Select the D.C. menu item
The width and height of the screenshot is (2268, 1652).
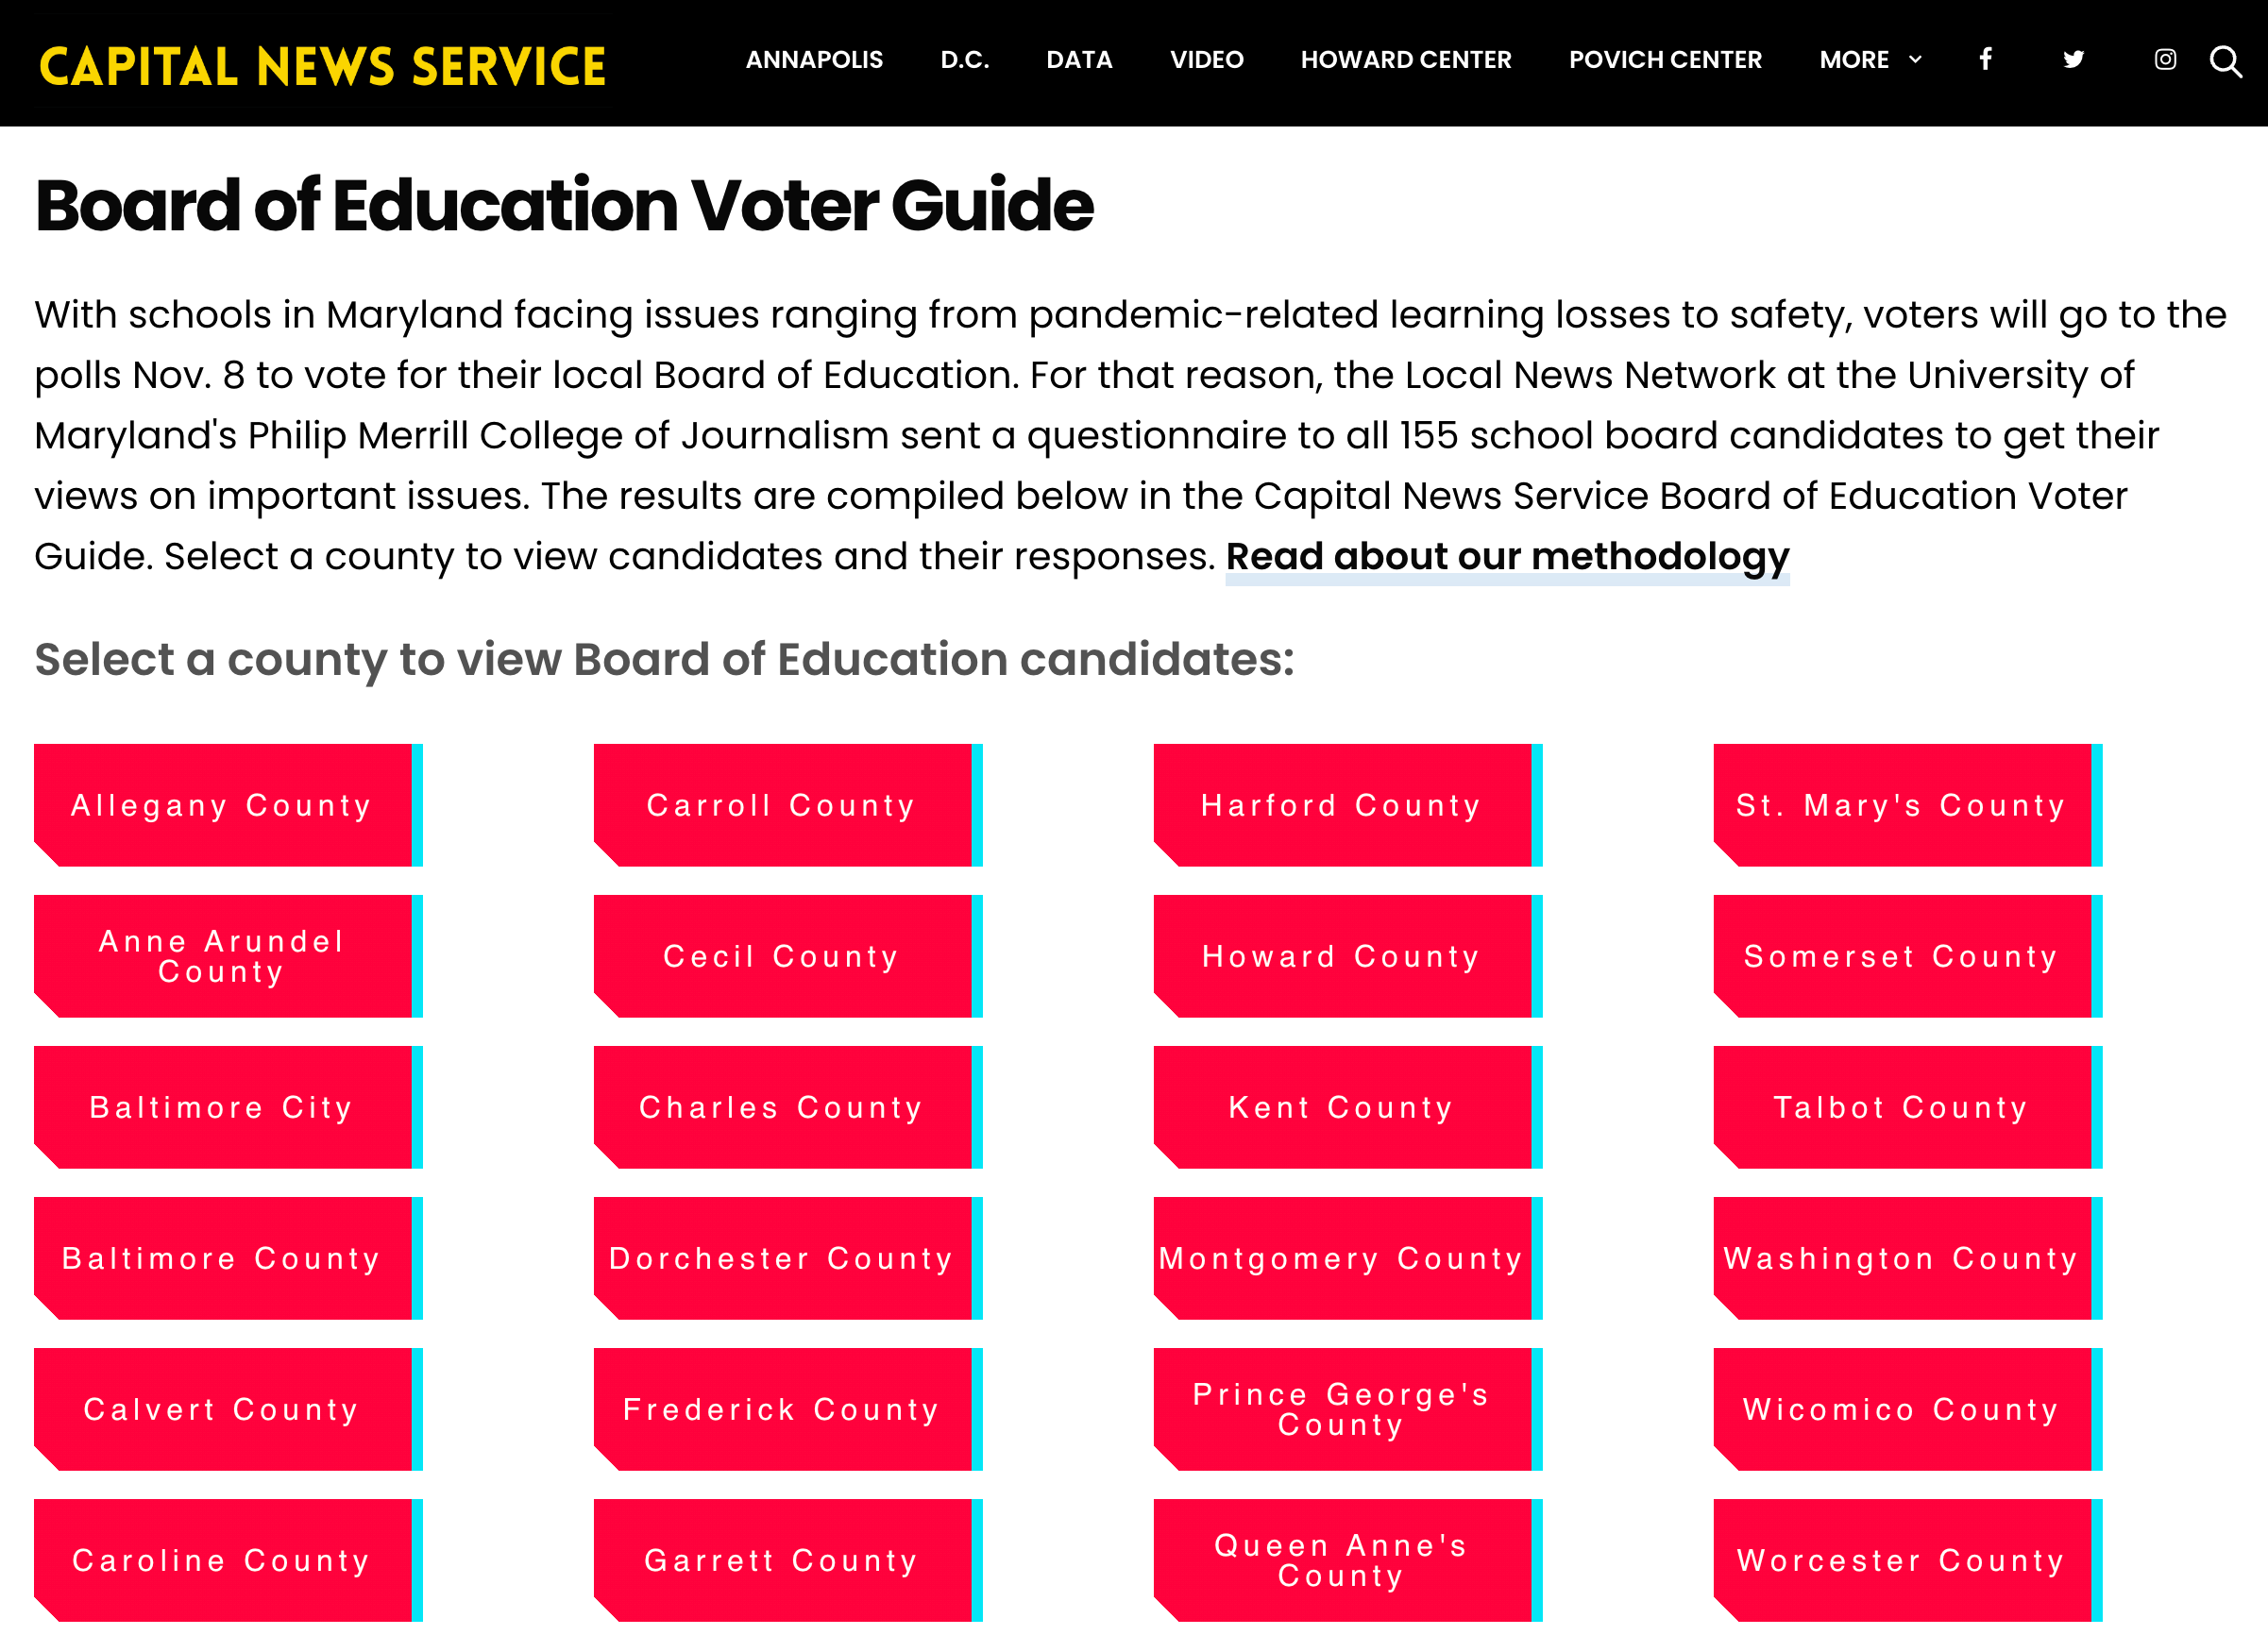pyautogui.click(x=964, y=60)
